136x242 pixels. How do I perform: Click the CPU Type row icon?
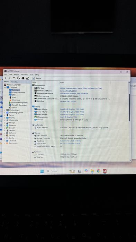[x=36, y=88]
